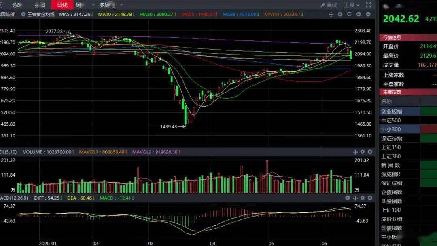
Task: Close the volume indicator panel
Action: 370,152
